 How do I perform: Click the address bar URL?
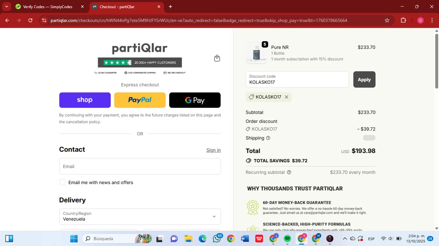(x=199, y=20)
